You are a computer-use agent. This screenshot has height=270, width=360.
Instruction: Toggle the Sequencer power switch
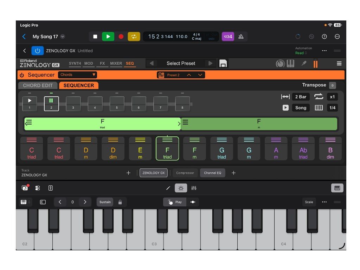coord(22,75)
